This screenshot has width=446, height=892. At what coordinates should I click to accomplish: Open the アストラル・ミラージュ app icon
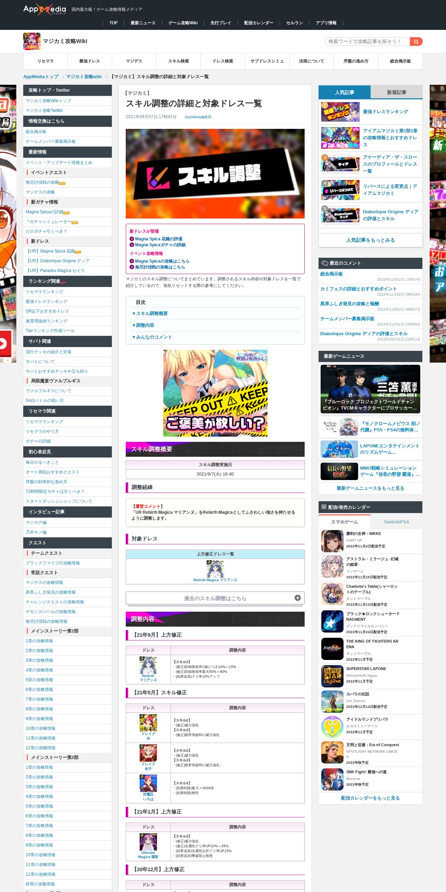(x=332, y=567)
